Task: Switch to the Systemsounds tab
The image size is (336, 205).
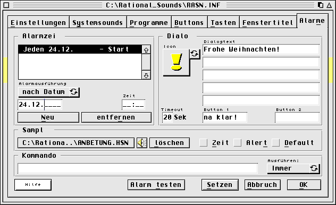Action: coord(98,22)
